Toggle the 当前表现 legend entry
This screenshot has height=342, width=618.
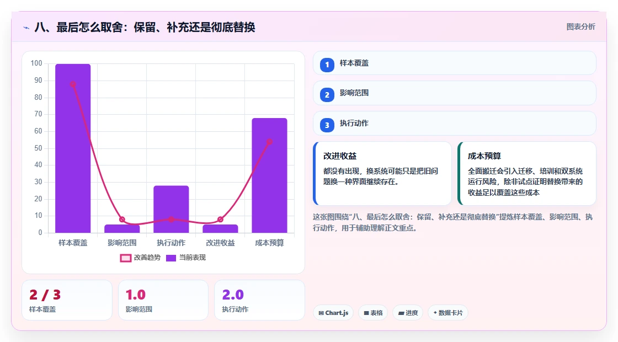185,258
